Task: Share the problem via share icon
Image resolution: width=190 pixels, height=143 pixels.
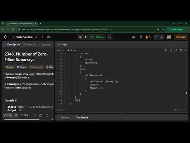Action: click(41, 116)
